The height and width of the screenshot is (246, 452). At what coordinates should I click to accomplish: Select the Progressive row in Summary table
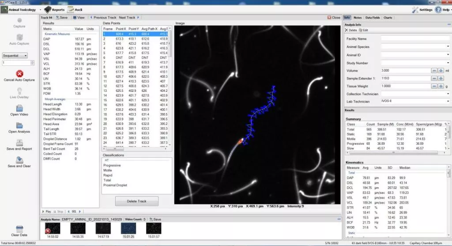[396, 144]
